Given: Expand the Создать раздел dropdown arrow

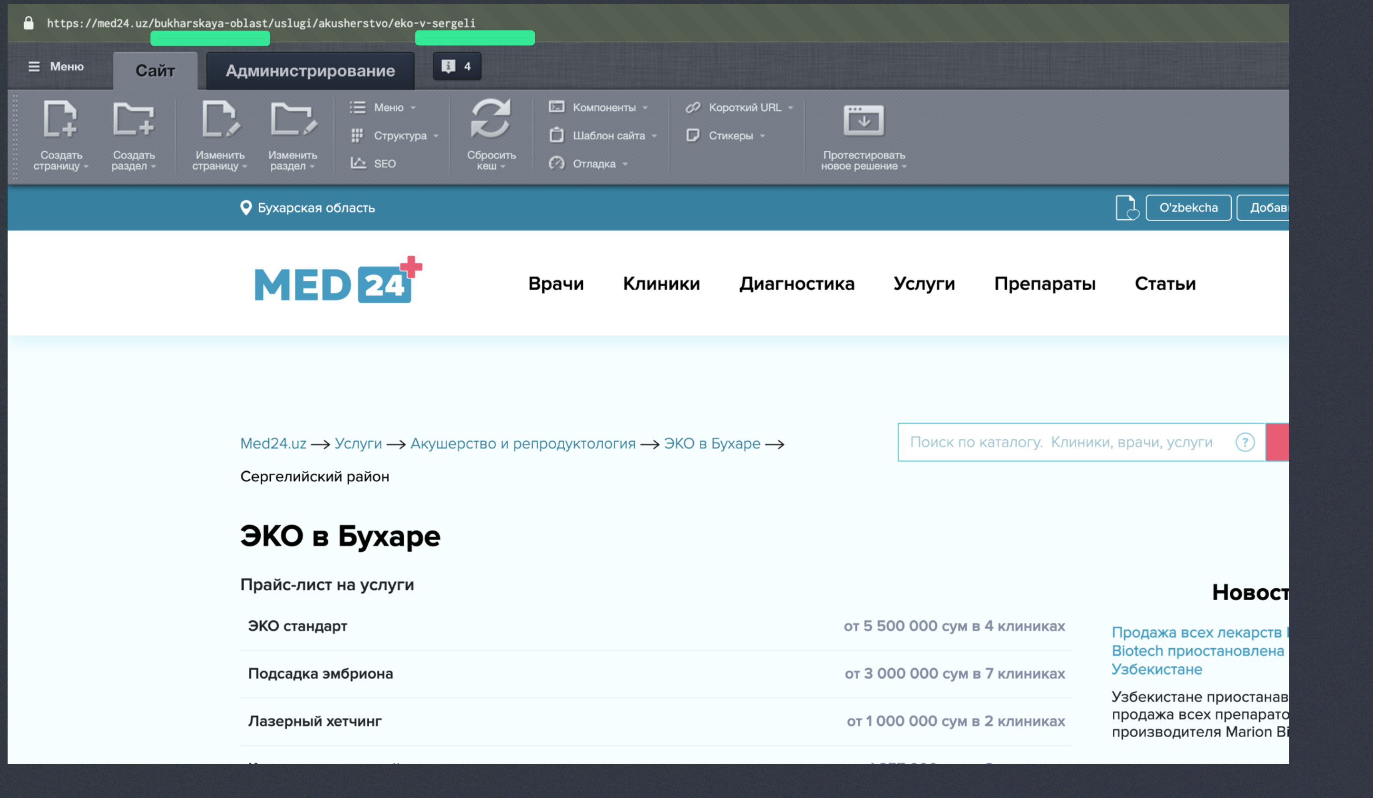Looking at the screenshot, I should click(x=154, y=166).
